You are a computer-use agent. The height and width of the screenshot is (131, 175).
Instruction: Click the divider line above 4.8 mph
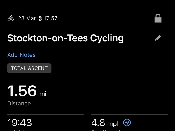(x=129, y=115)
